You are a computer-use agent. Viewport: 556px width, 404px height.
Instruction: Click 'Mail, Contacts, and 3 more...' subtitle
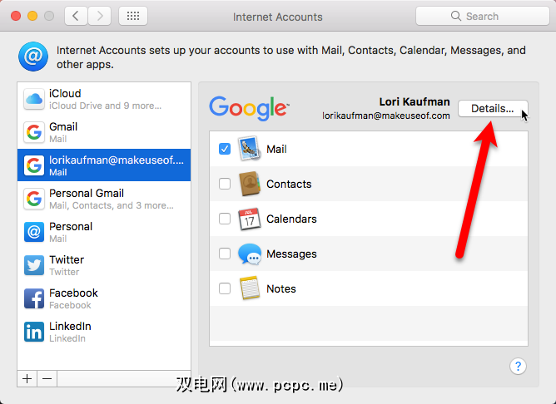pos(112,205)
